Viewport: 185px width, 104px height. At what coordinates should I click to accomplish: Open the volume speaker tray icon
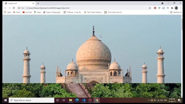point(162,100)
